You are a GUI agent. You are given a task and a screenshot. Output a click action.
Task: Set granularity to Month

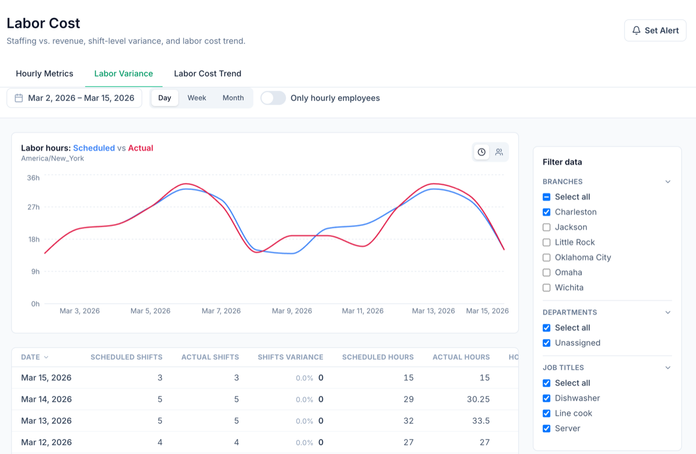pyautogui.click(x=233, y=98)
